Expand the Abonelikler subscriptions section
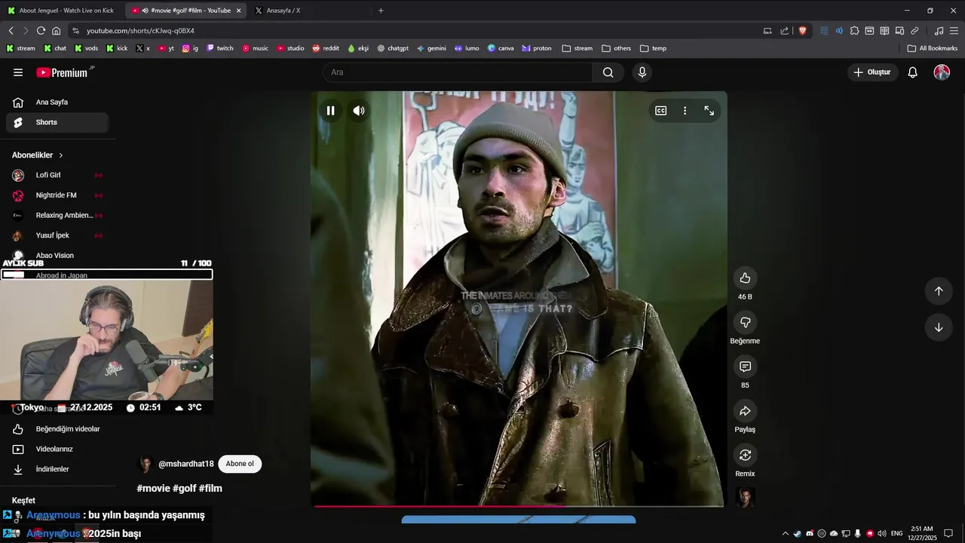This screenshot has height=543, width=965. point(38,155)
